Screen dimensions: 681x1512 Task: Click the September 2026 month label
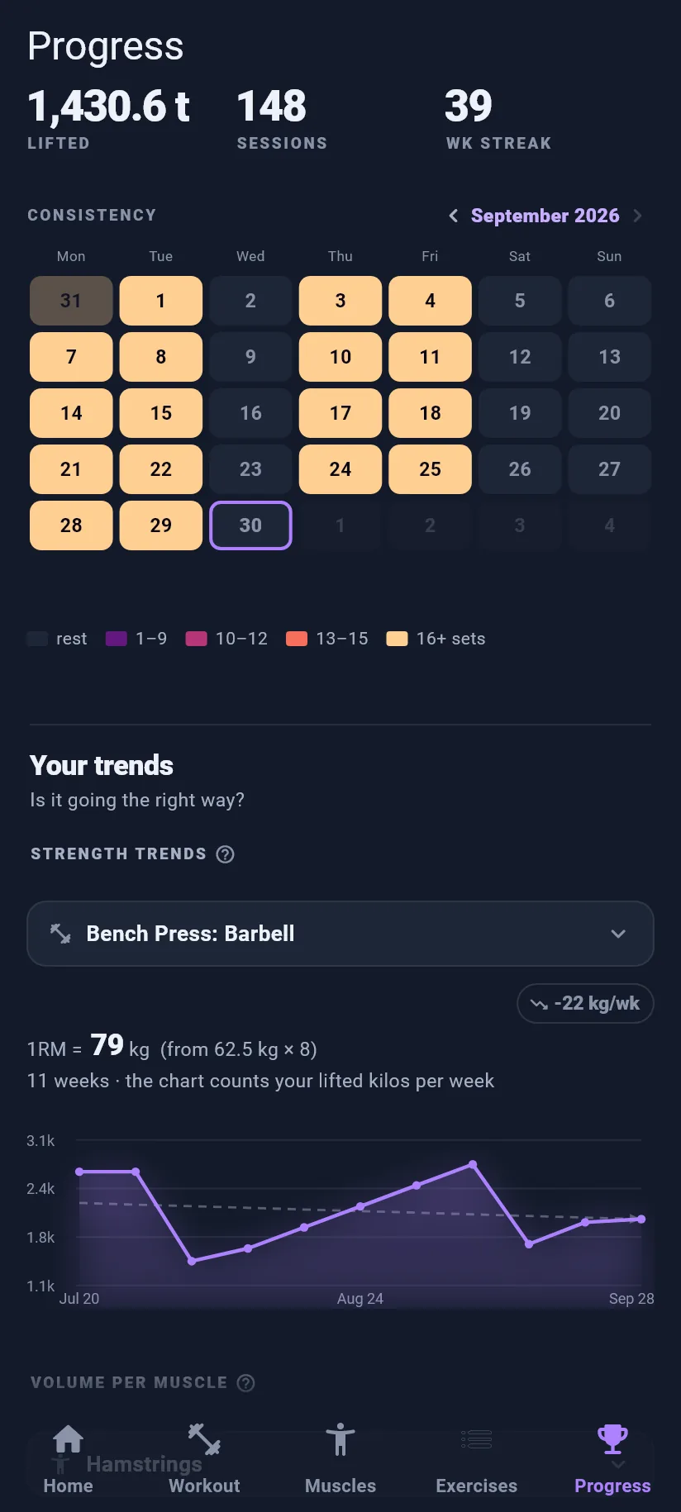545,216
